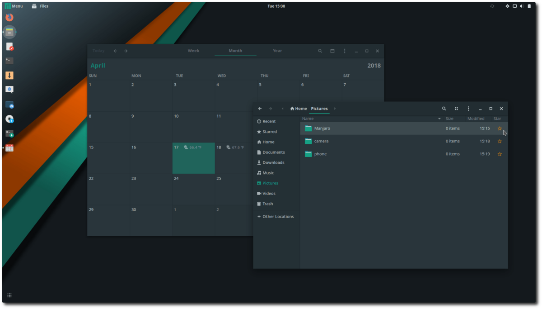Star the camera folder
The image size is (542, 309).
click(500, 141)
